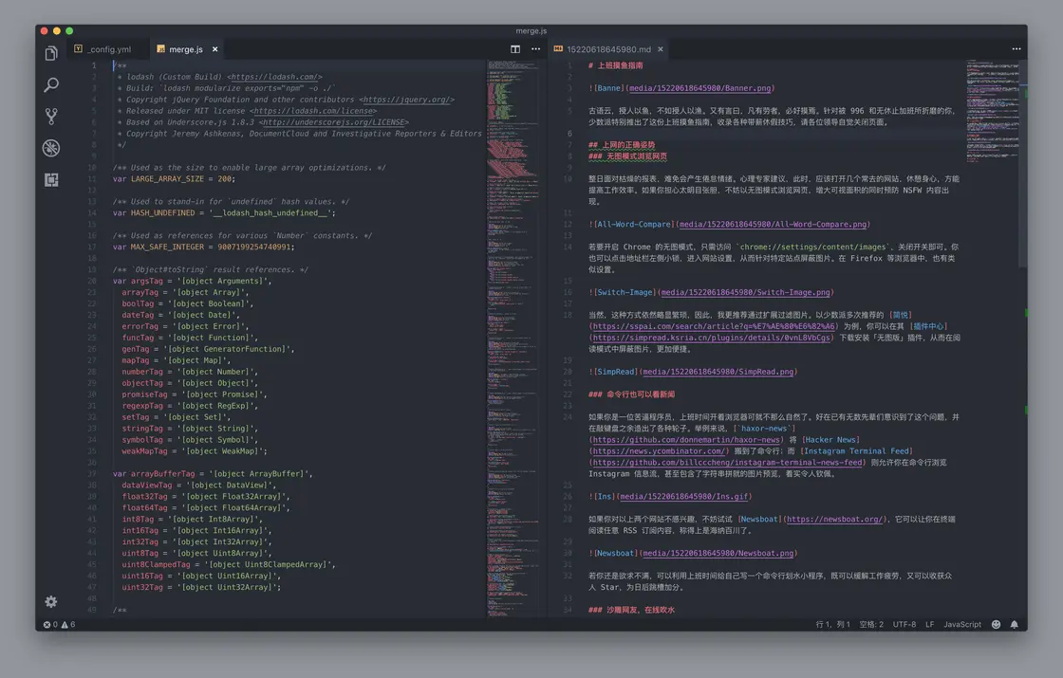The image size is (1063, 678).
Task: Show errors and warnings in the status bar
Action: point(60,625)
